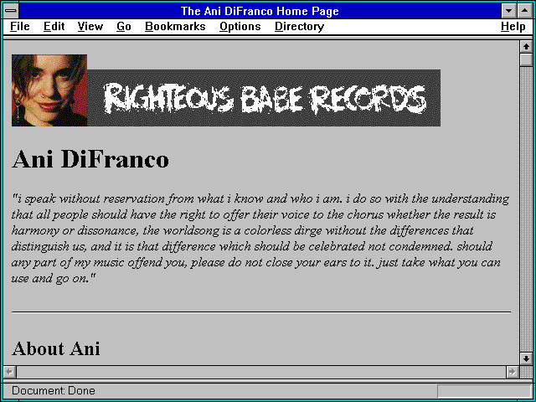Click the horizontal scrollbar right arrow
The height and width of the screenshot is (402, 536).
(512, 372)
